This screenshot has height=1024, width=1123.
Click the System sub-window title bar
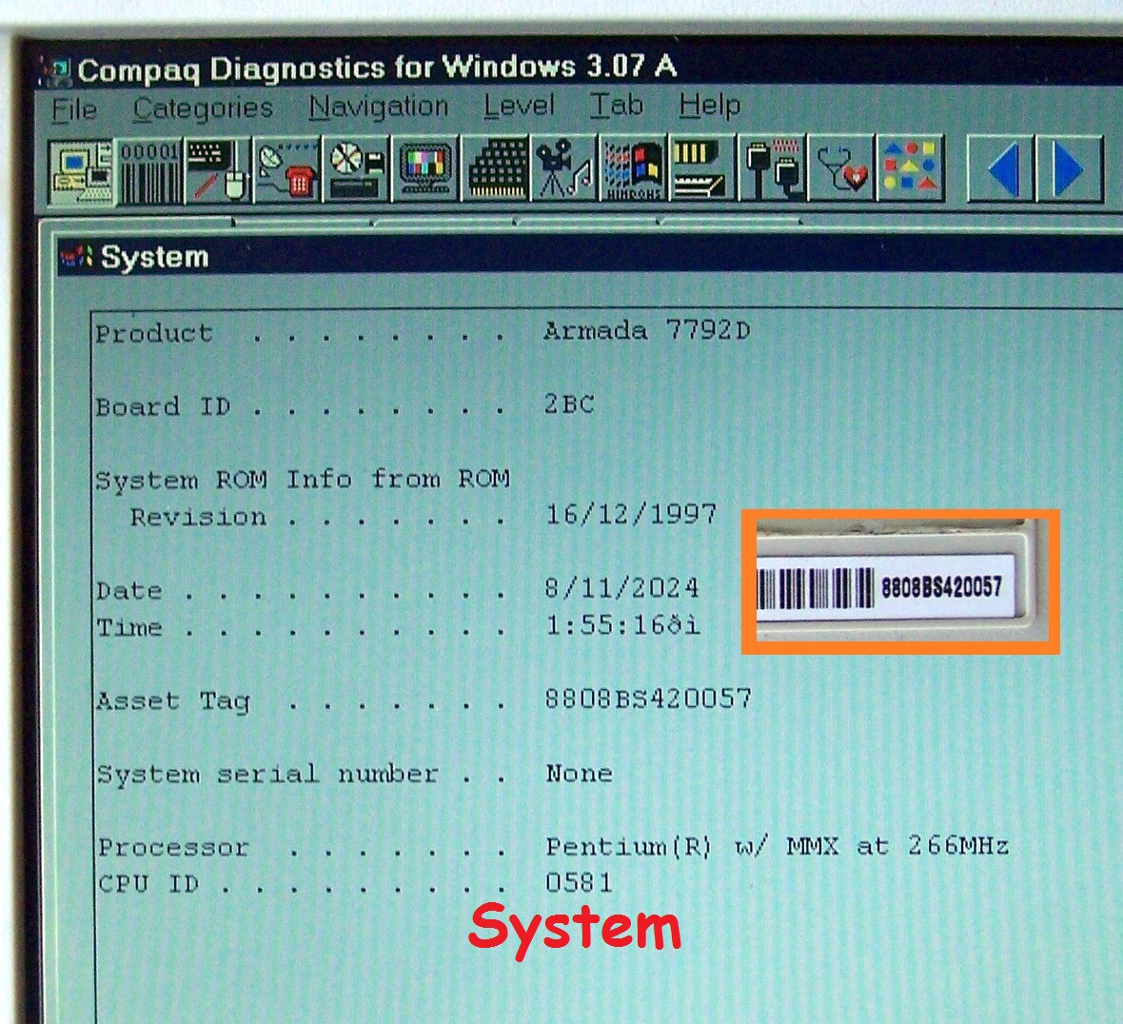[x=589, y=256]
